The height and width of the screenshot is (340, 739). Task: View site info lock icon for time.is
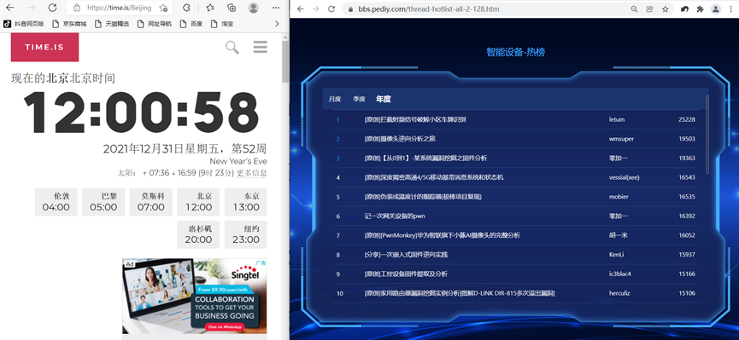coord(77,8)
